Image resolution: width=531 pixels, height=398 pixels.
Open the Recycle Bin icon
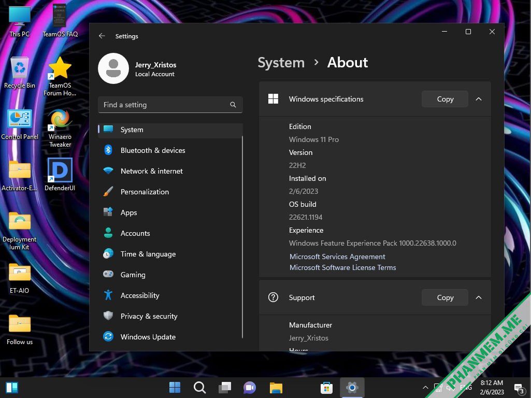click(19, 73)
